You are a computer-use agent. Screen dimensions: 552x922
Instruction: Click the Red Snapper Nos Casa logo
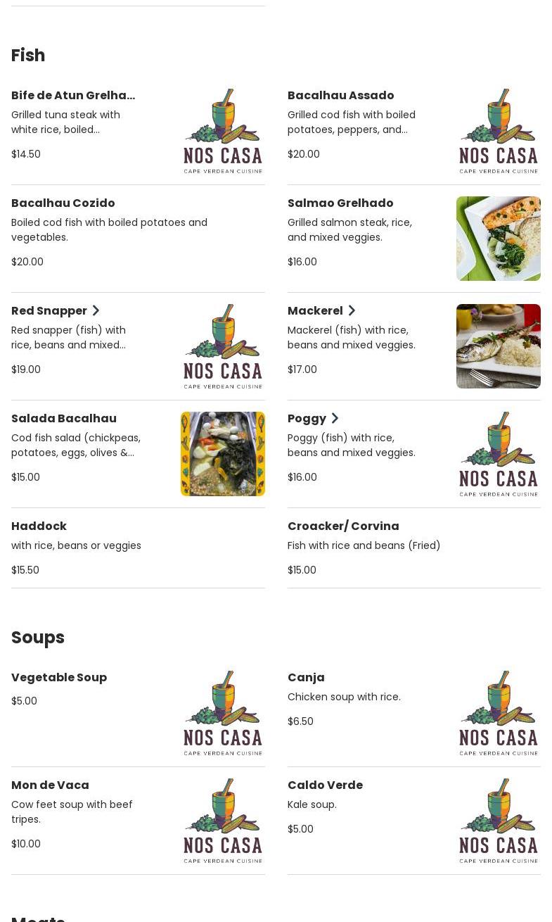pyautogui.click(x=222, y=346)
